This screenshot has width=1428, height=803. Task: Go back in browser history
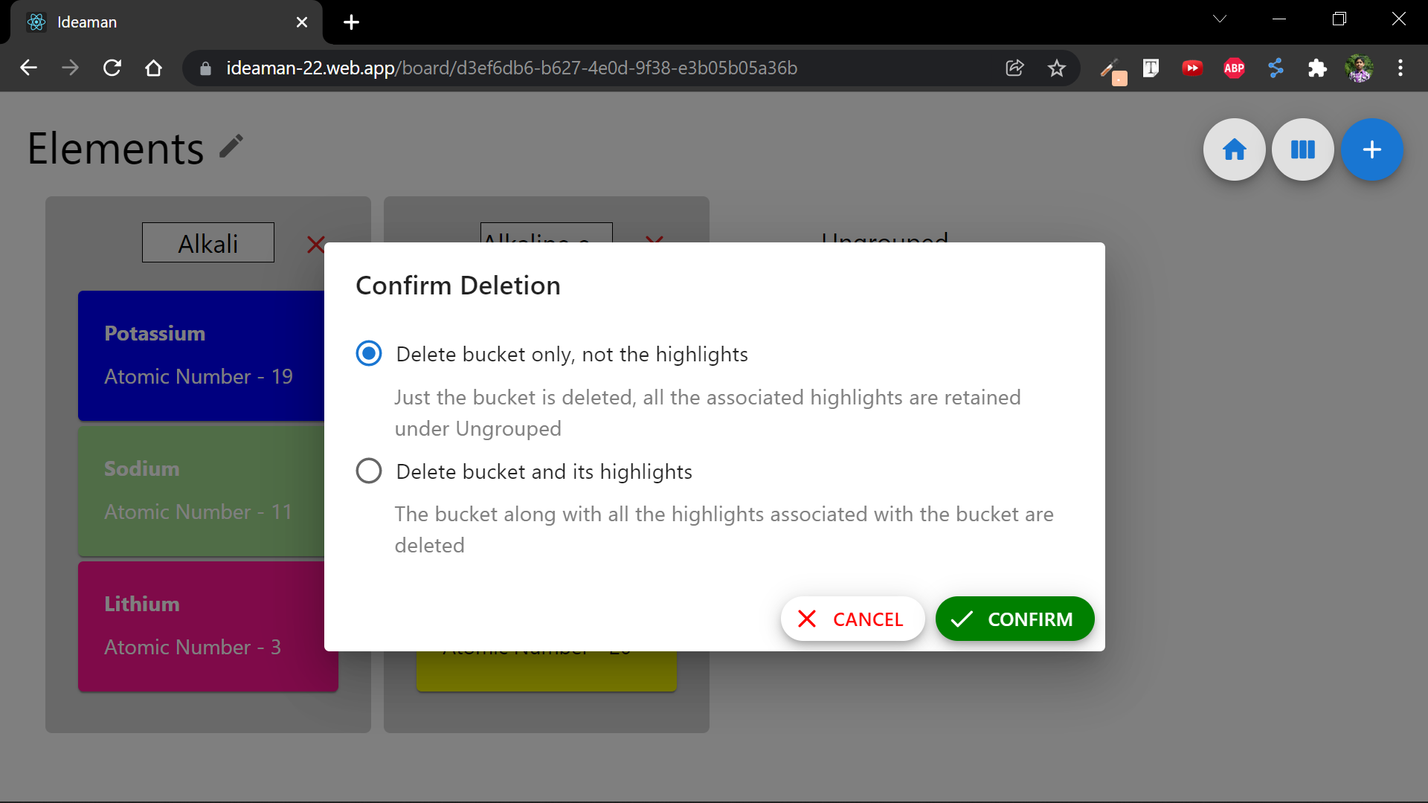point(28,68)
